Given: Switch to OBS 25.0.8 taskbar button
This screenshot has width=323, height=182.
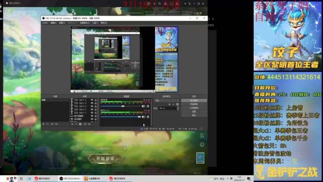Looking at the screenshot, I should pos(70,178).
